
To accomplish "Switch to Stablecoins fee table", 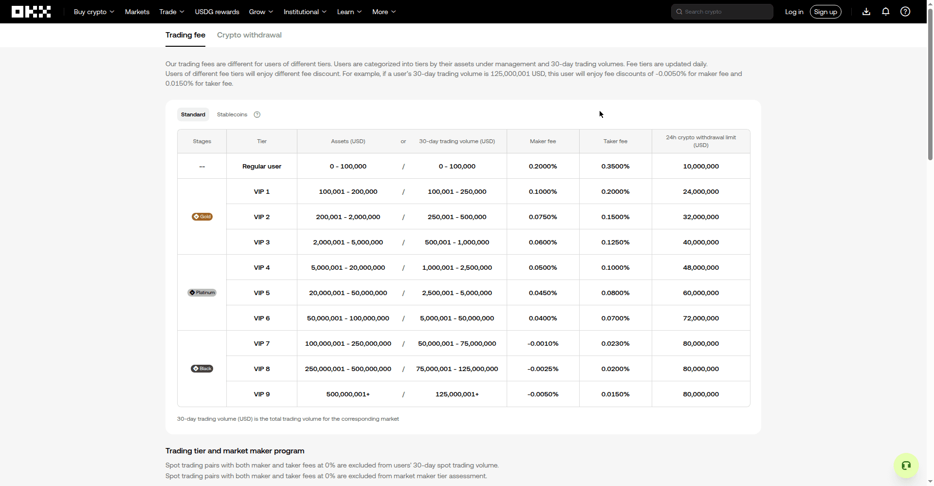I will (x=232, y=114).
